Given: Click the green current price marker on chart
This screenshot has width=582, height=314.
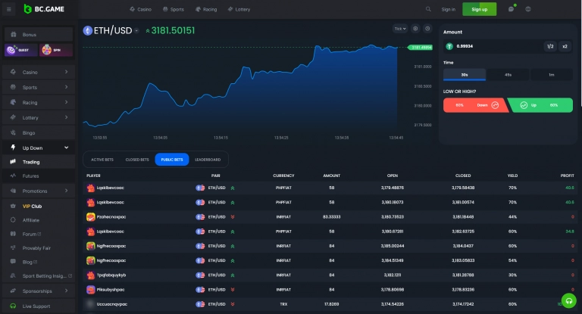Looking at the screenshot, I should (420, 48).
